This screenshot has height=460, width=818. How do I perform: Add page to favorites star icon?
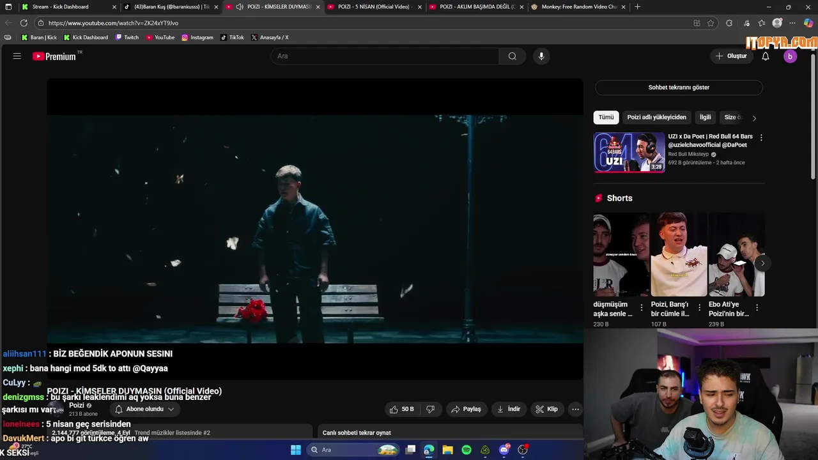tap(711, 23)
